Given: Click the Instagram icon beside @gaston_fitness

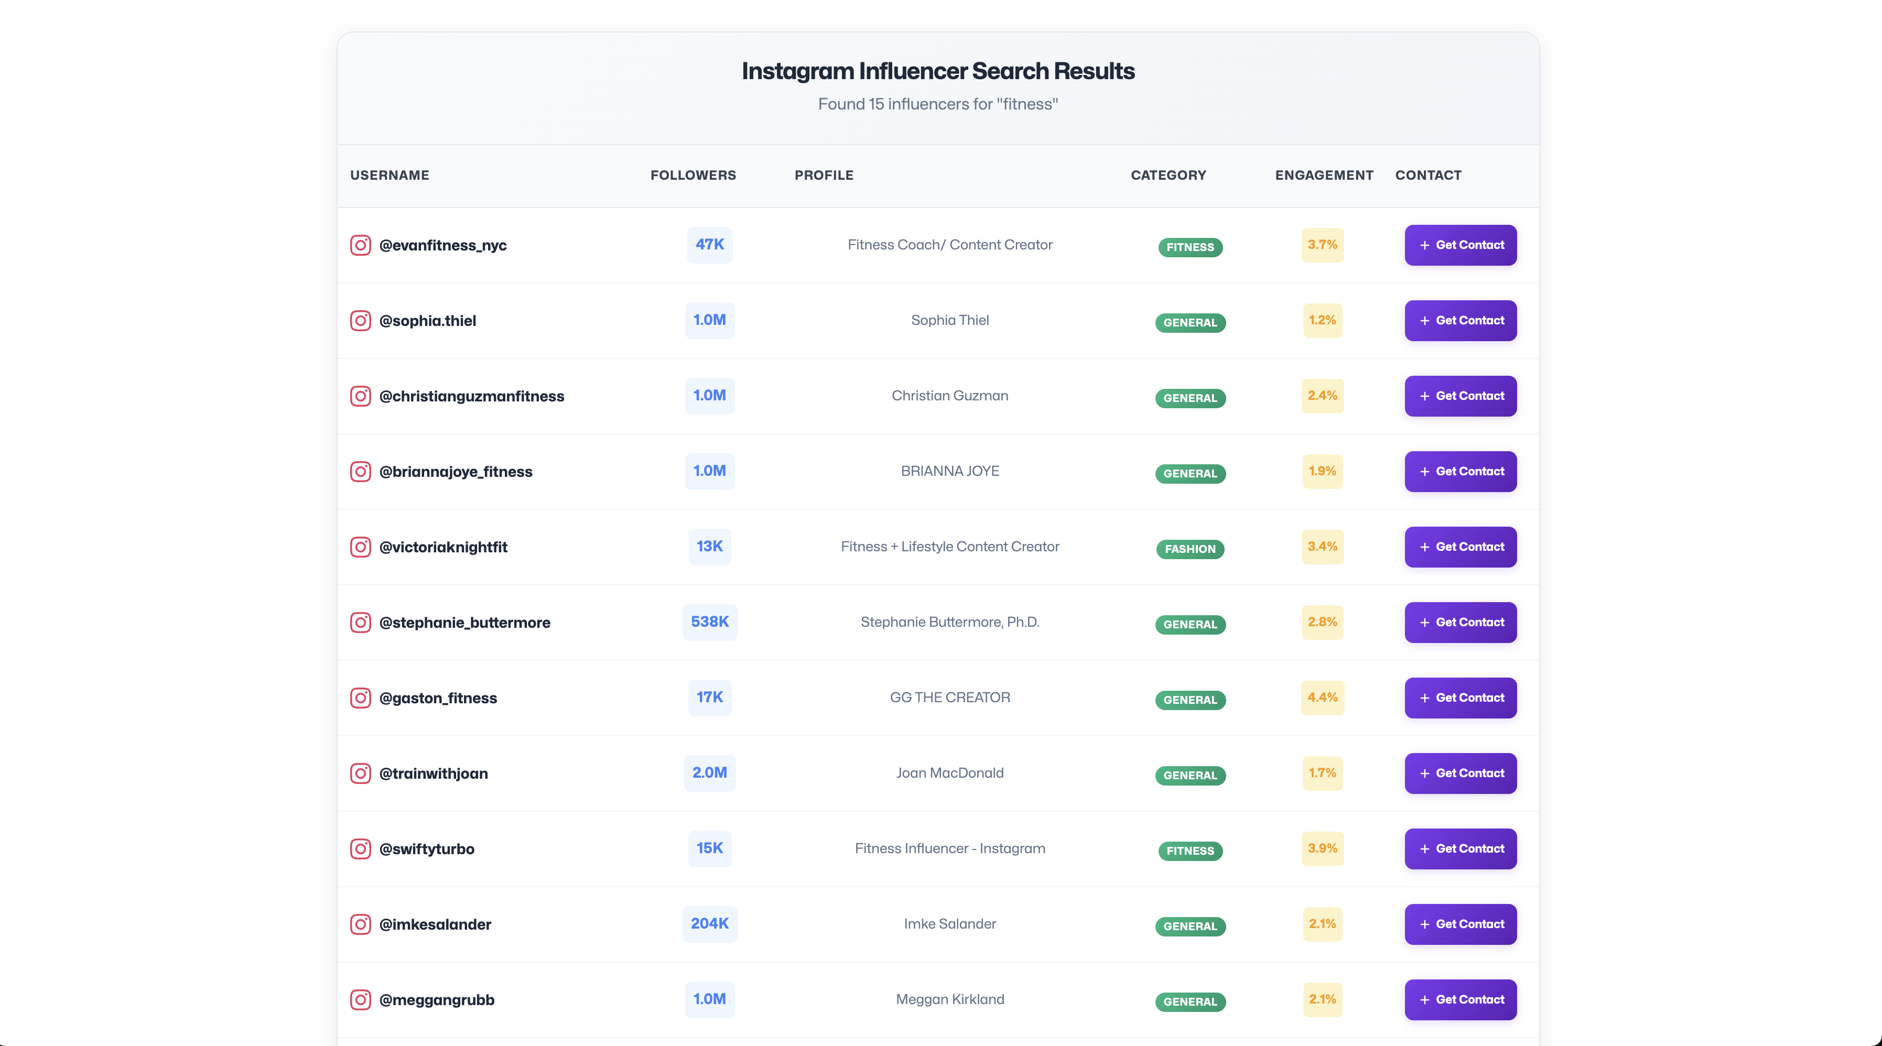Looking at the screenshot, I should pos(360,698).
